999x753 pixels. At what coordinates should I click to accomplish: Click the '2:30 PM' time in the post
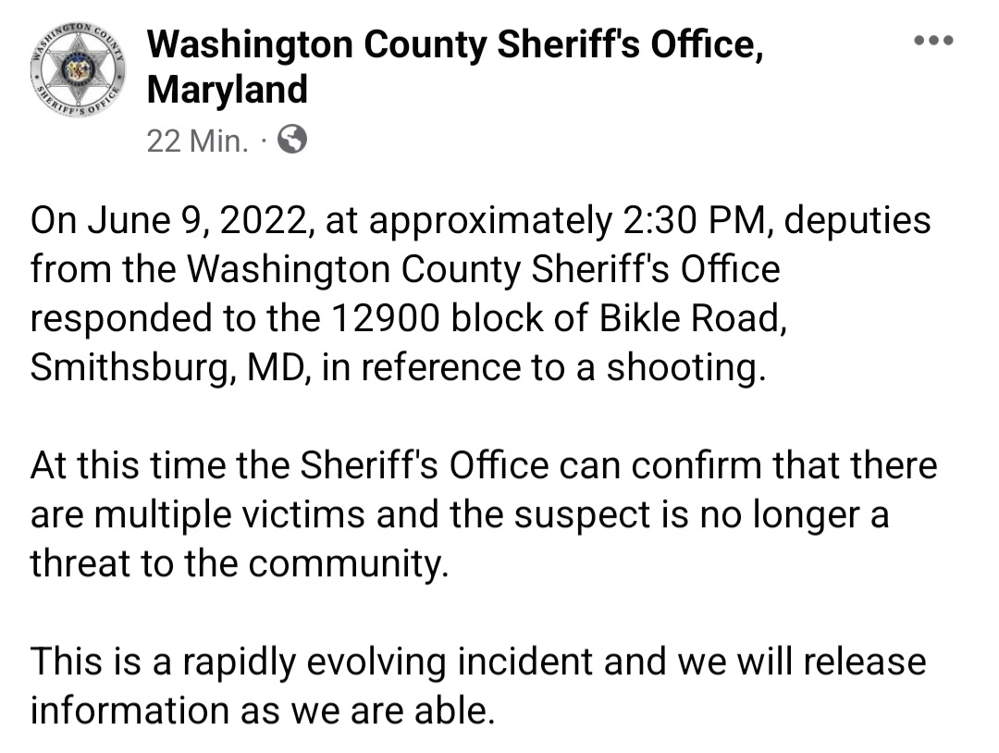699,220
